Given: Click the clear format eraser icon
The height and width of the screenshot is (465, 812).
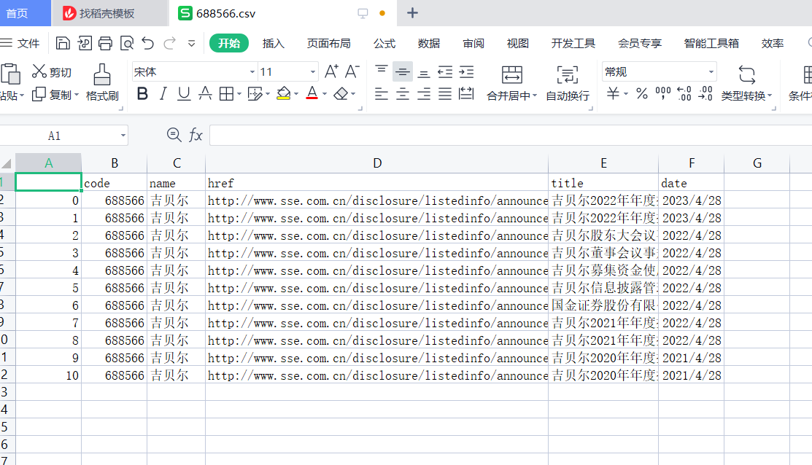Looking at the screenshot, I should [341, 93].
